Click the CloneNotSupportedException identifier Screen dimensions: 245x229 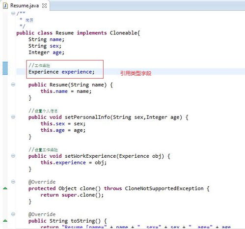click(x=164, y=188)
